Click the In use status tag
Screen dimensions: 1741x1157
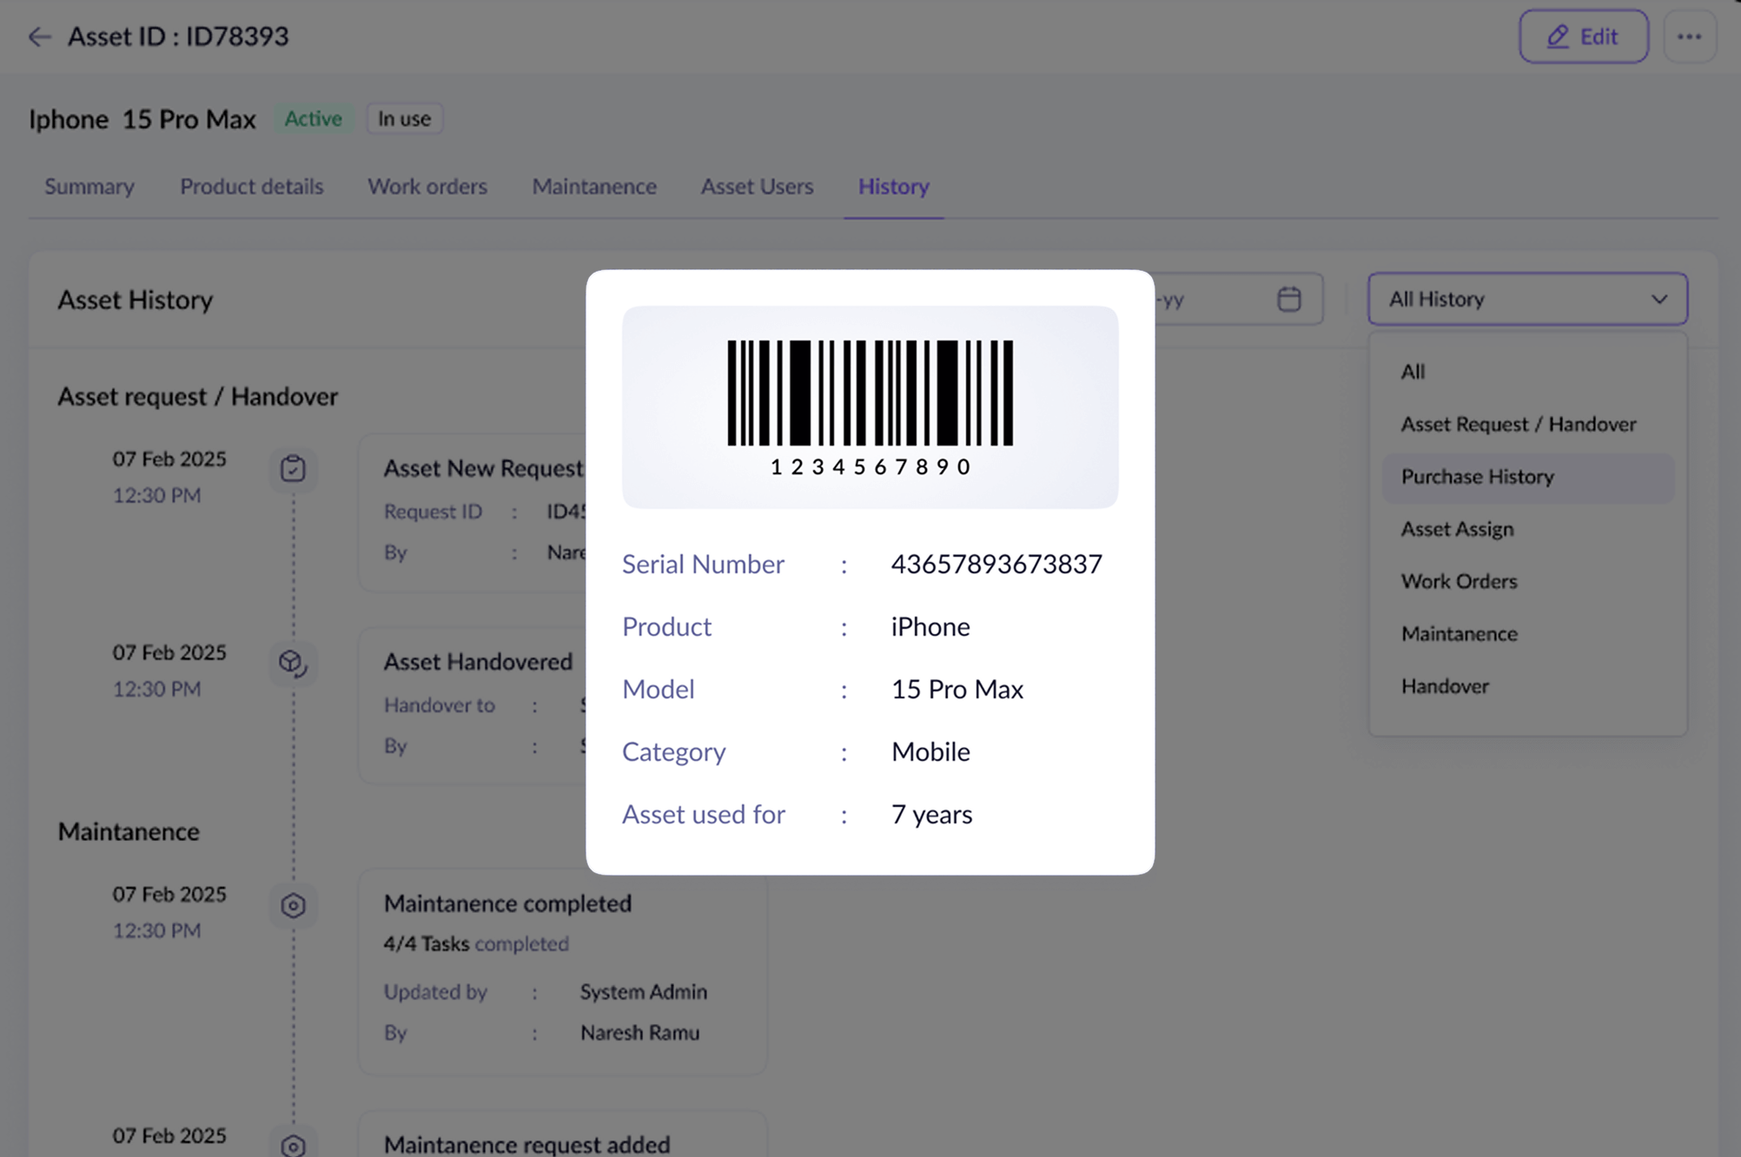404,119
